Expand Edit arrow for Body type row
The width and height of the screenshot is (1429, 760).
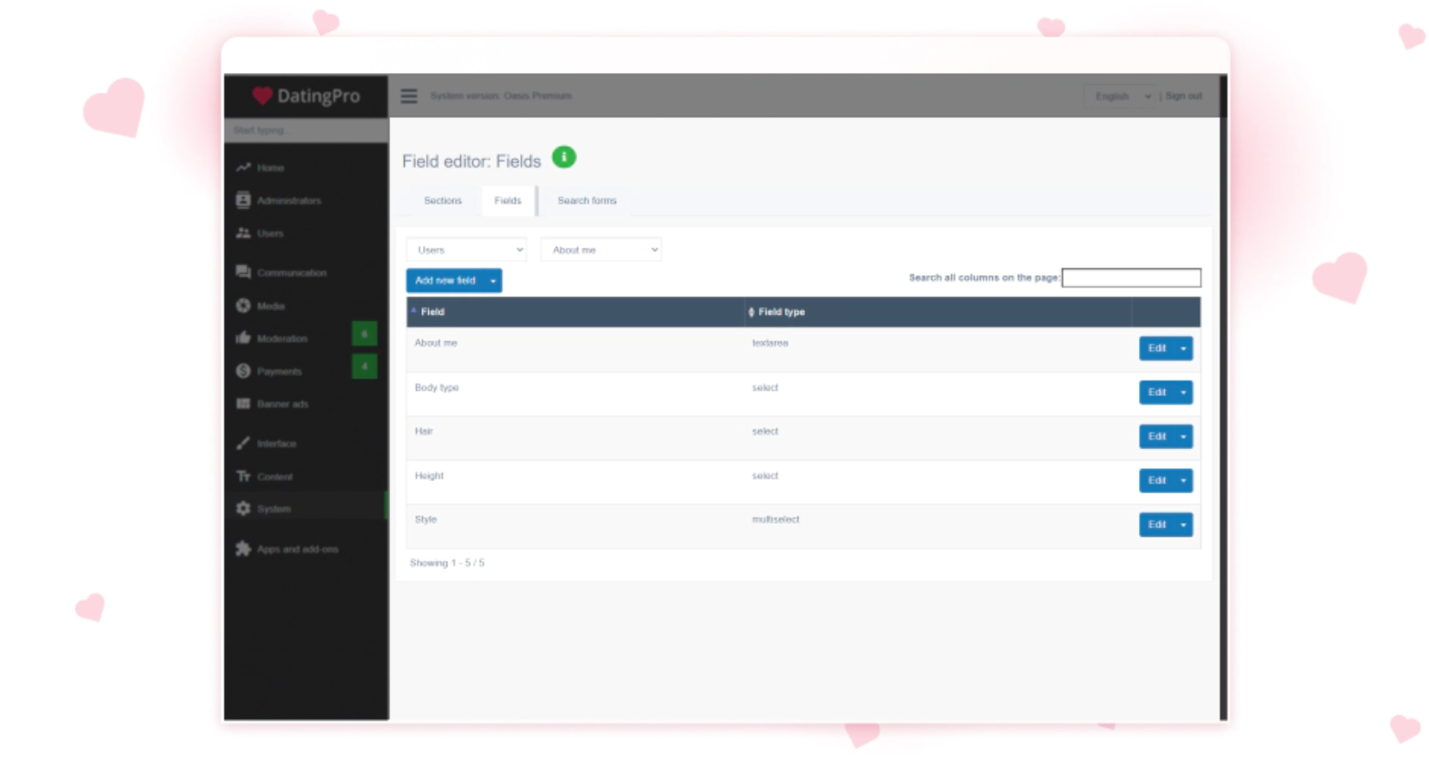1183,393
